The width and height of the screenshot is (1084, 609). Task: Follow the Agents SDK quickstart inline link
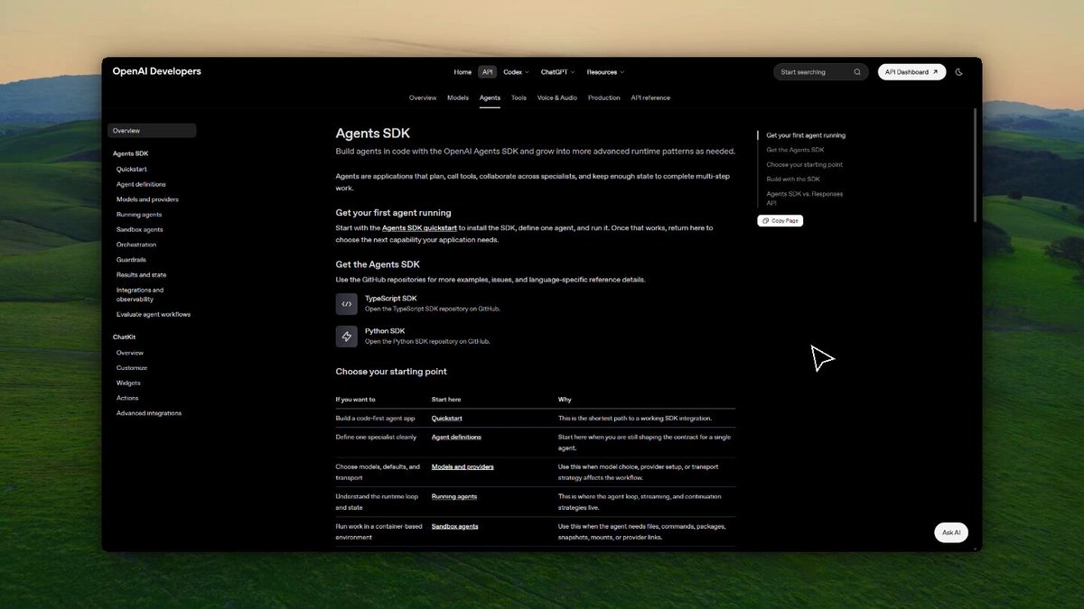coord(419,228)
